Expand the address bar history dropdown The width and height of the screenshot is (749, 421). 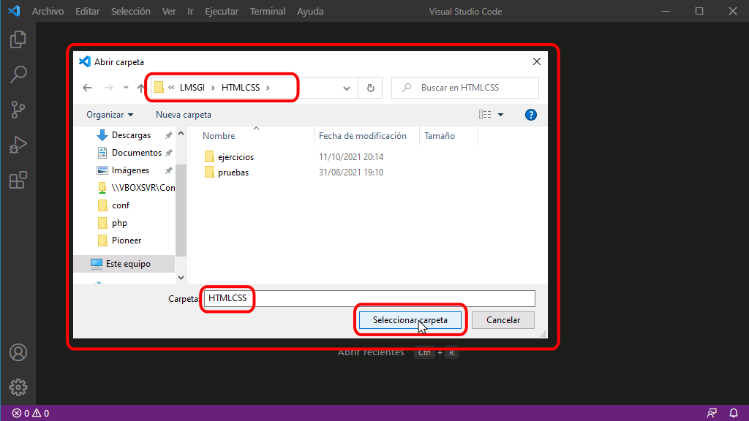347,88
